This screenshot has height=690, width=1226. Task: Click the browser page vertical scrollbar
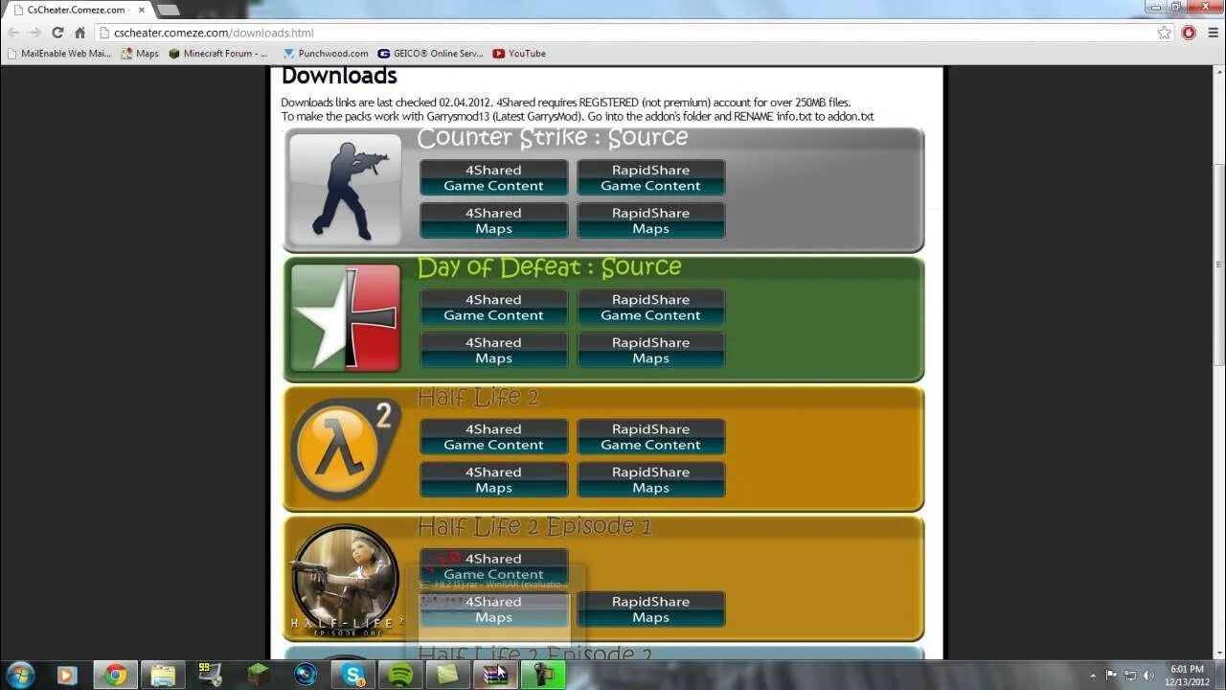point(1218,264)
